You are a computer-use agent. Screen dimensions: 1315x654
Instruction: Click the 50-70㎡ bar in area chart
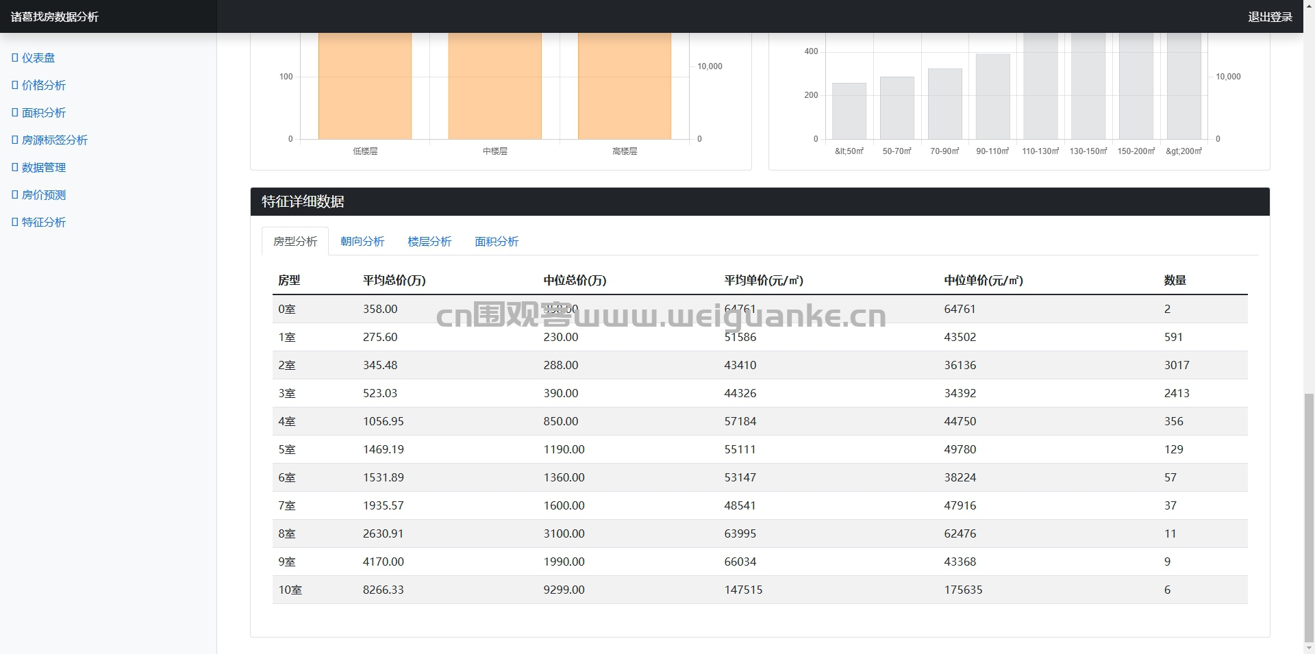coord(897,108)
